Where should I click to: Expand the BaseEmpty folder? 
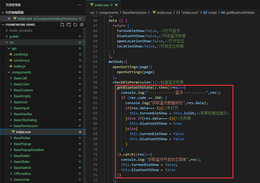pyautogui.click(x=11, y=96)
